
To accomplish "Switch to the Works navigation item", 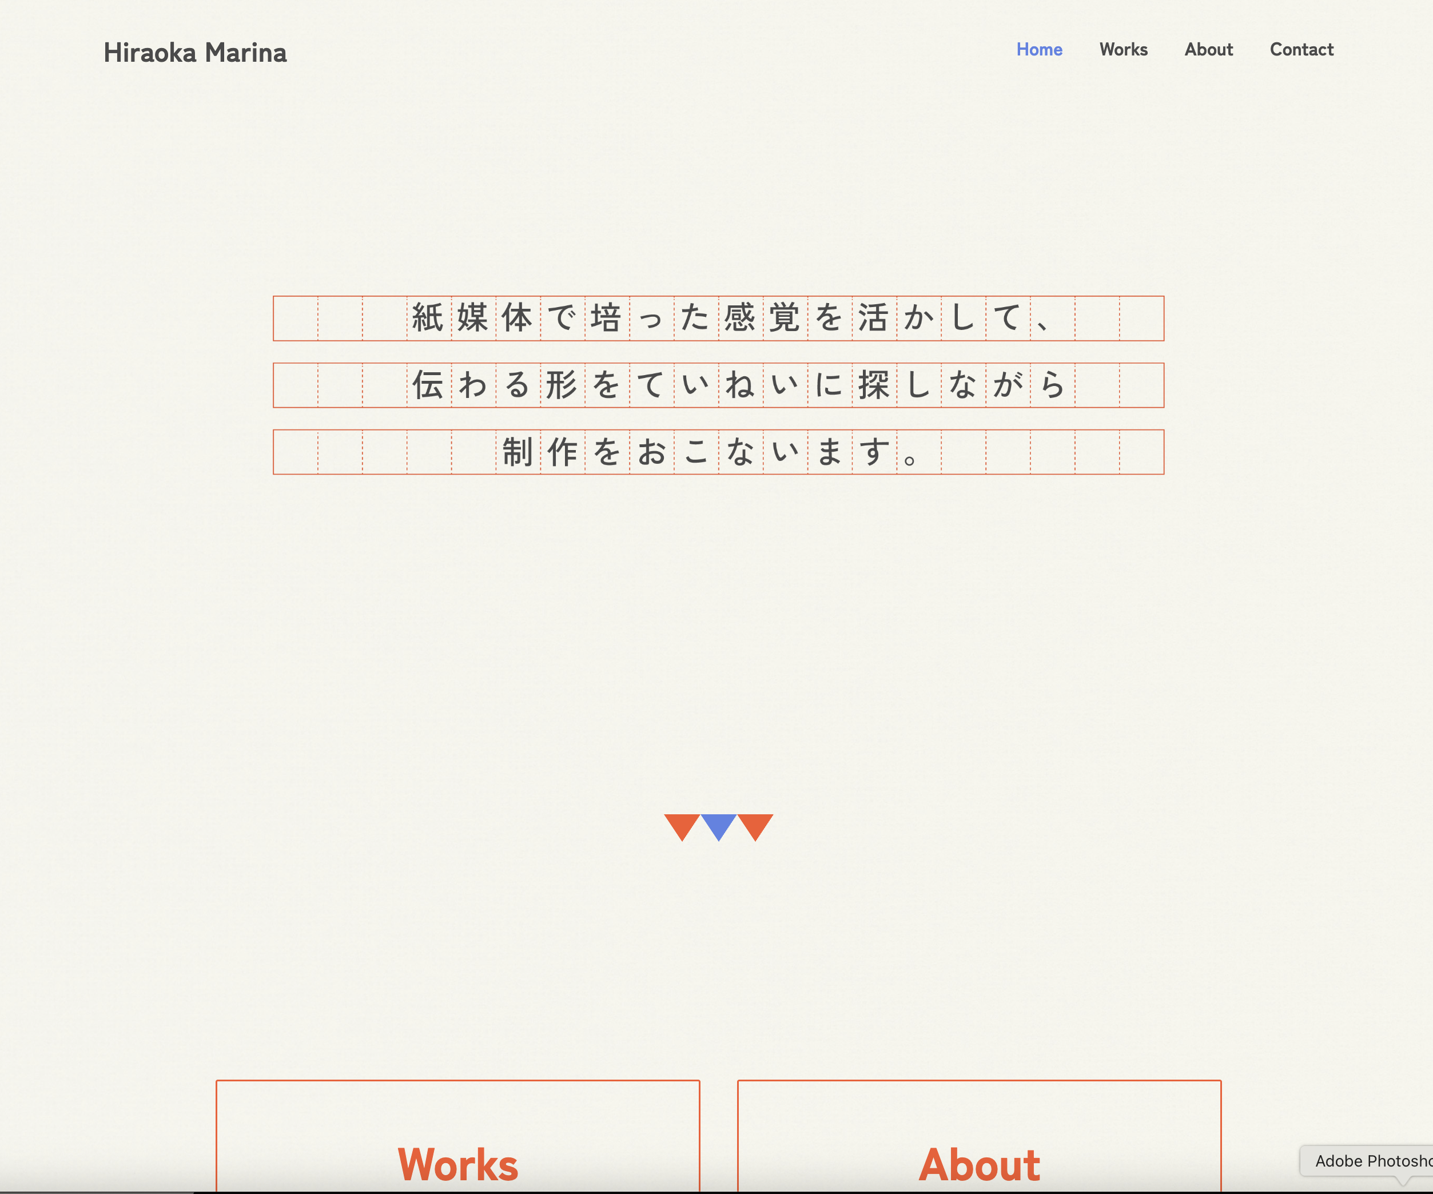I will pyautogui.click(x=1123, y=49).
